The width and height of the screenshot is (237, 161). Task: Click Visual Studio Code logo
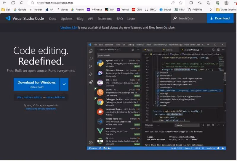[25, 18]
